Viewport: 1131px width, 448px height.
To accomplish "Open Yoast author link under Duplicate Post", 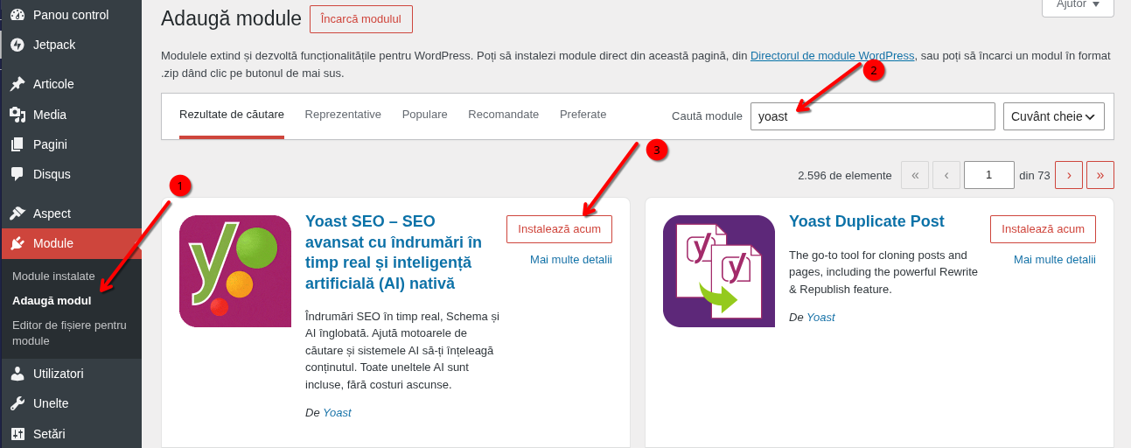I will pos(820,318).
